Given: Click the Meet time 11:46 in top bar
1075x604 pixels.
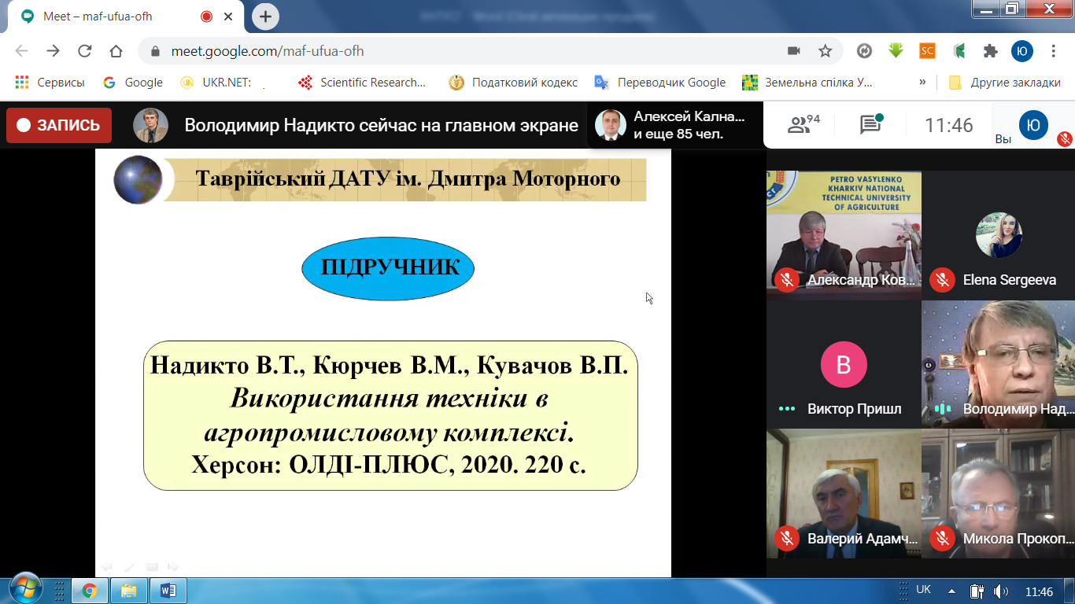Looking at the screenshot, I should pyautogui.click(x=948, y=125).
